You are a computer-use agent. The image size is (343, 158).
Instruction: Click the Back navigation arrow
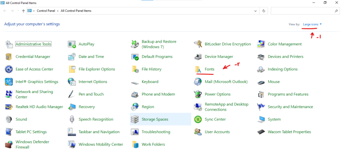[x=5, y=11]
